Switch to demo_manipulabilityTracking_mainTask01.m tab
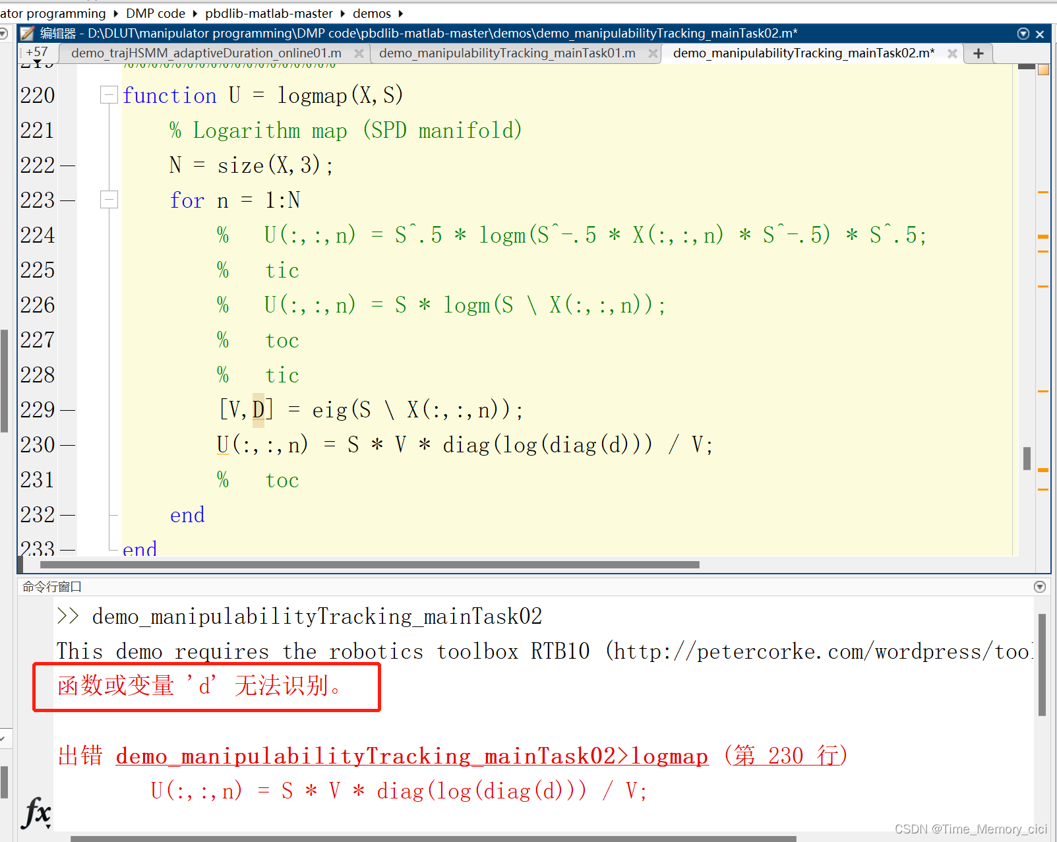Viewport: 1057px width, 842px height. [x=508, y=53]
